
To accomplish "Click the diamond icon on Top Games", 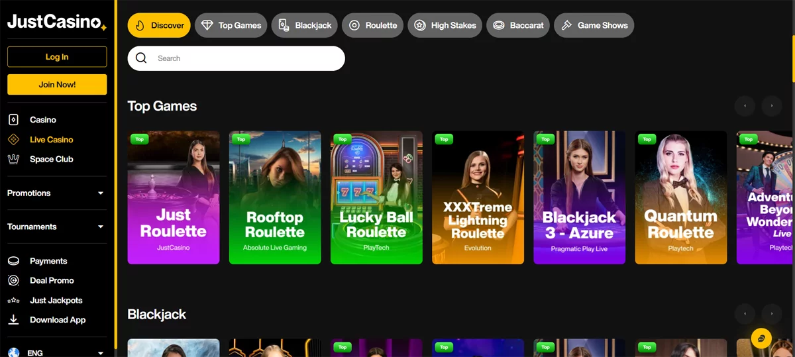I will [x=207, y=25].
